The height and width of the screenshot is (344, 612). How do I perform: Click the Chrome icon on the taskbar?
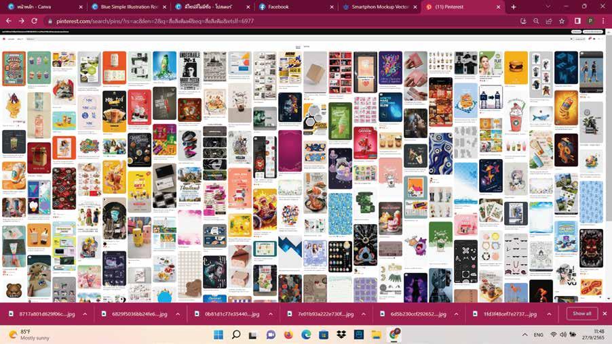(394, 335)
